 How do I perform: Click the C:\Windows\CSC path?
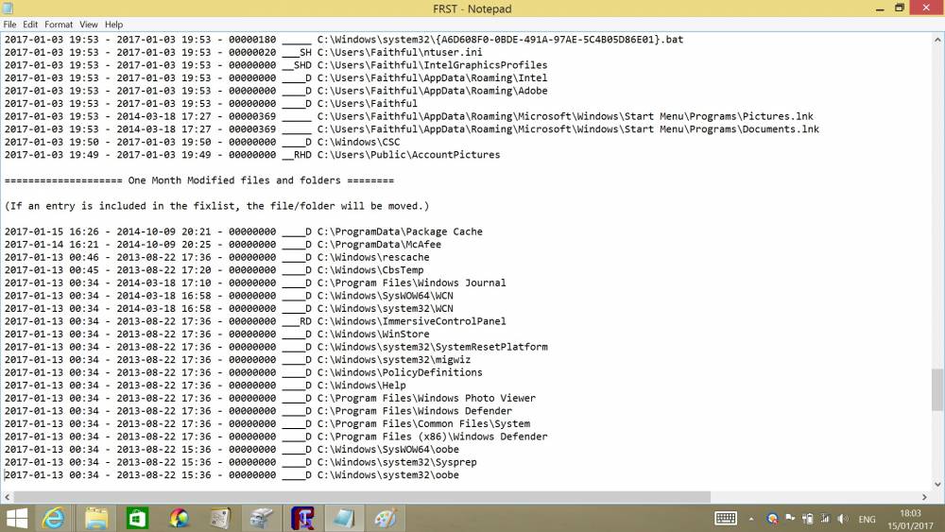pyautogui.click(x=358, y=142)
